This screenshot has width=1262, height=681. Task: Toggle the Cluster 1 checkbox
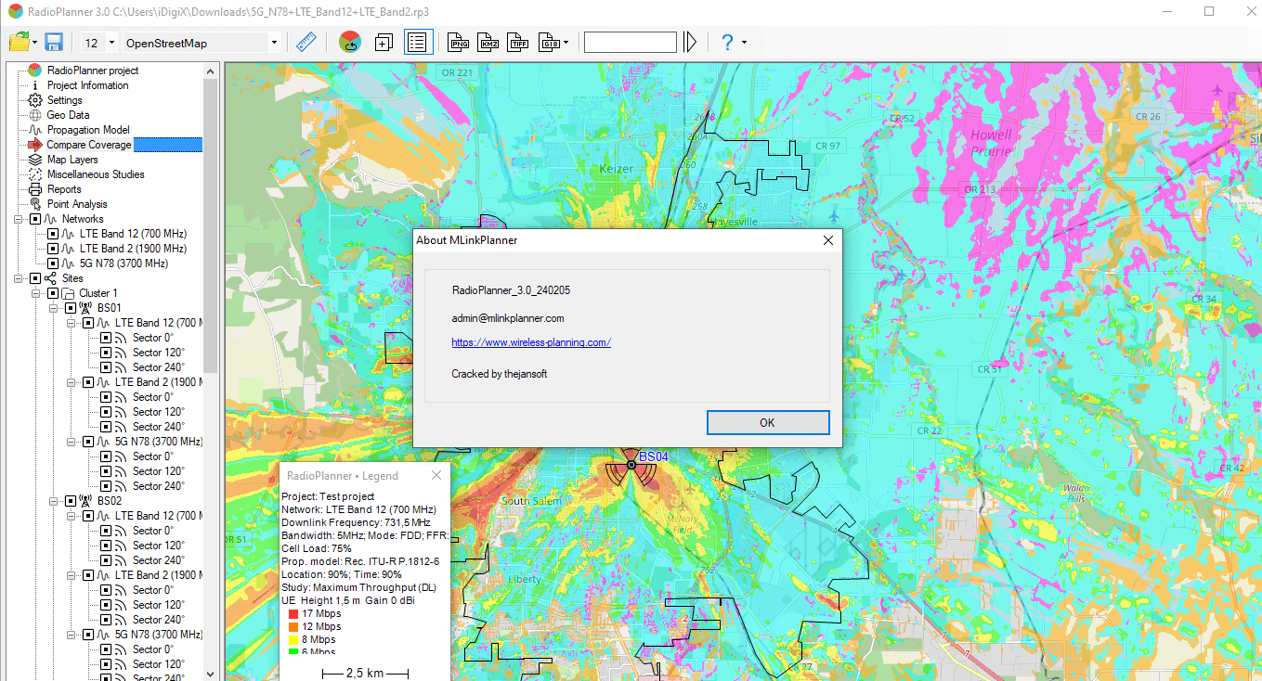53,293
